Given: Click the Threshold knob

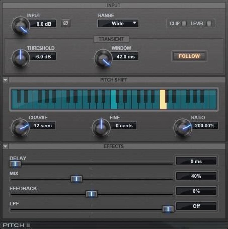Looking at the screenshot, I should coord(21,59).
